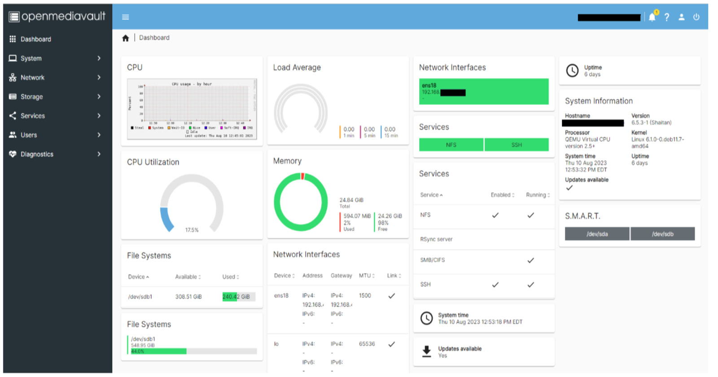Sort network interfaces by Device column
Image resolution: width=718 pixels, height=377 pixels.
[x=285, y=276]
